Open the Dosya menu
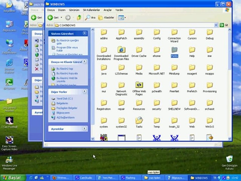The height and width of the screenshot is (181, 241). pos(51,10)
